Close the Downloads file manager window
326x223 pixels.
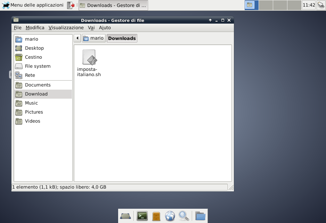(x=229, y=20)
